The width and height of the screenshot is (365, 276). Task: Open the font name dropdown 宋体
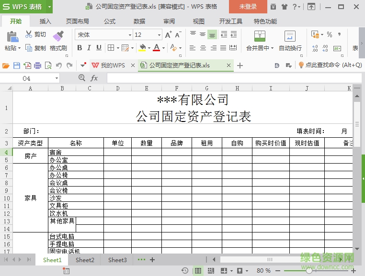[x=130, y=35]
